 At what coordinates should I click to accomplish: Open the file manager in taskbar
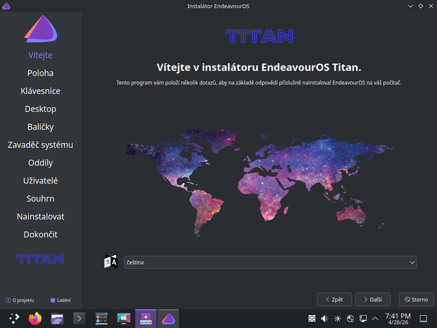57,319
